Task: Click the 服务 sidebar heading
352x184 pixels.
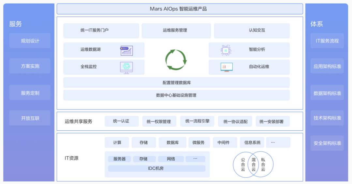Action: pyautogui.click(x=16, y=24)
